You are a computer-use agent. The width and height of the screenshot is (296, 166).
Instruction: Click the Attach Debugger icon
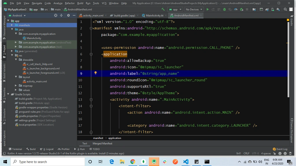click(x=241, y=9)
